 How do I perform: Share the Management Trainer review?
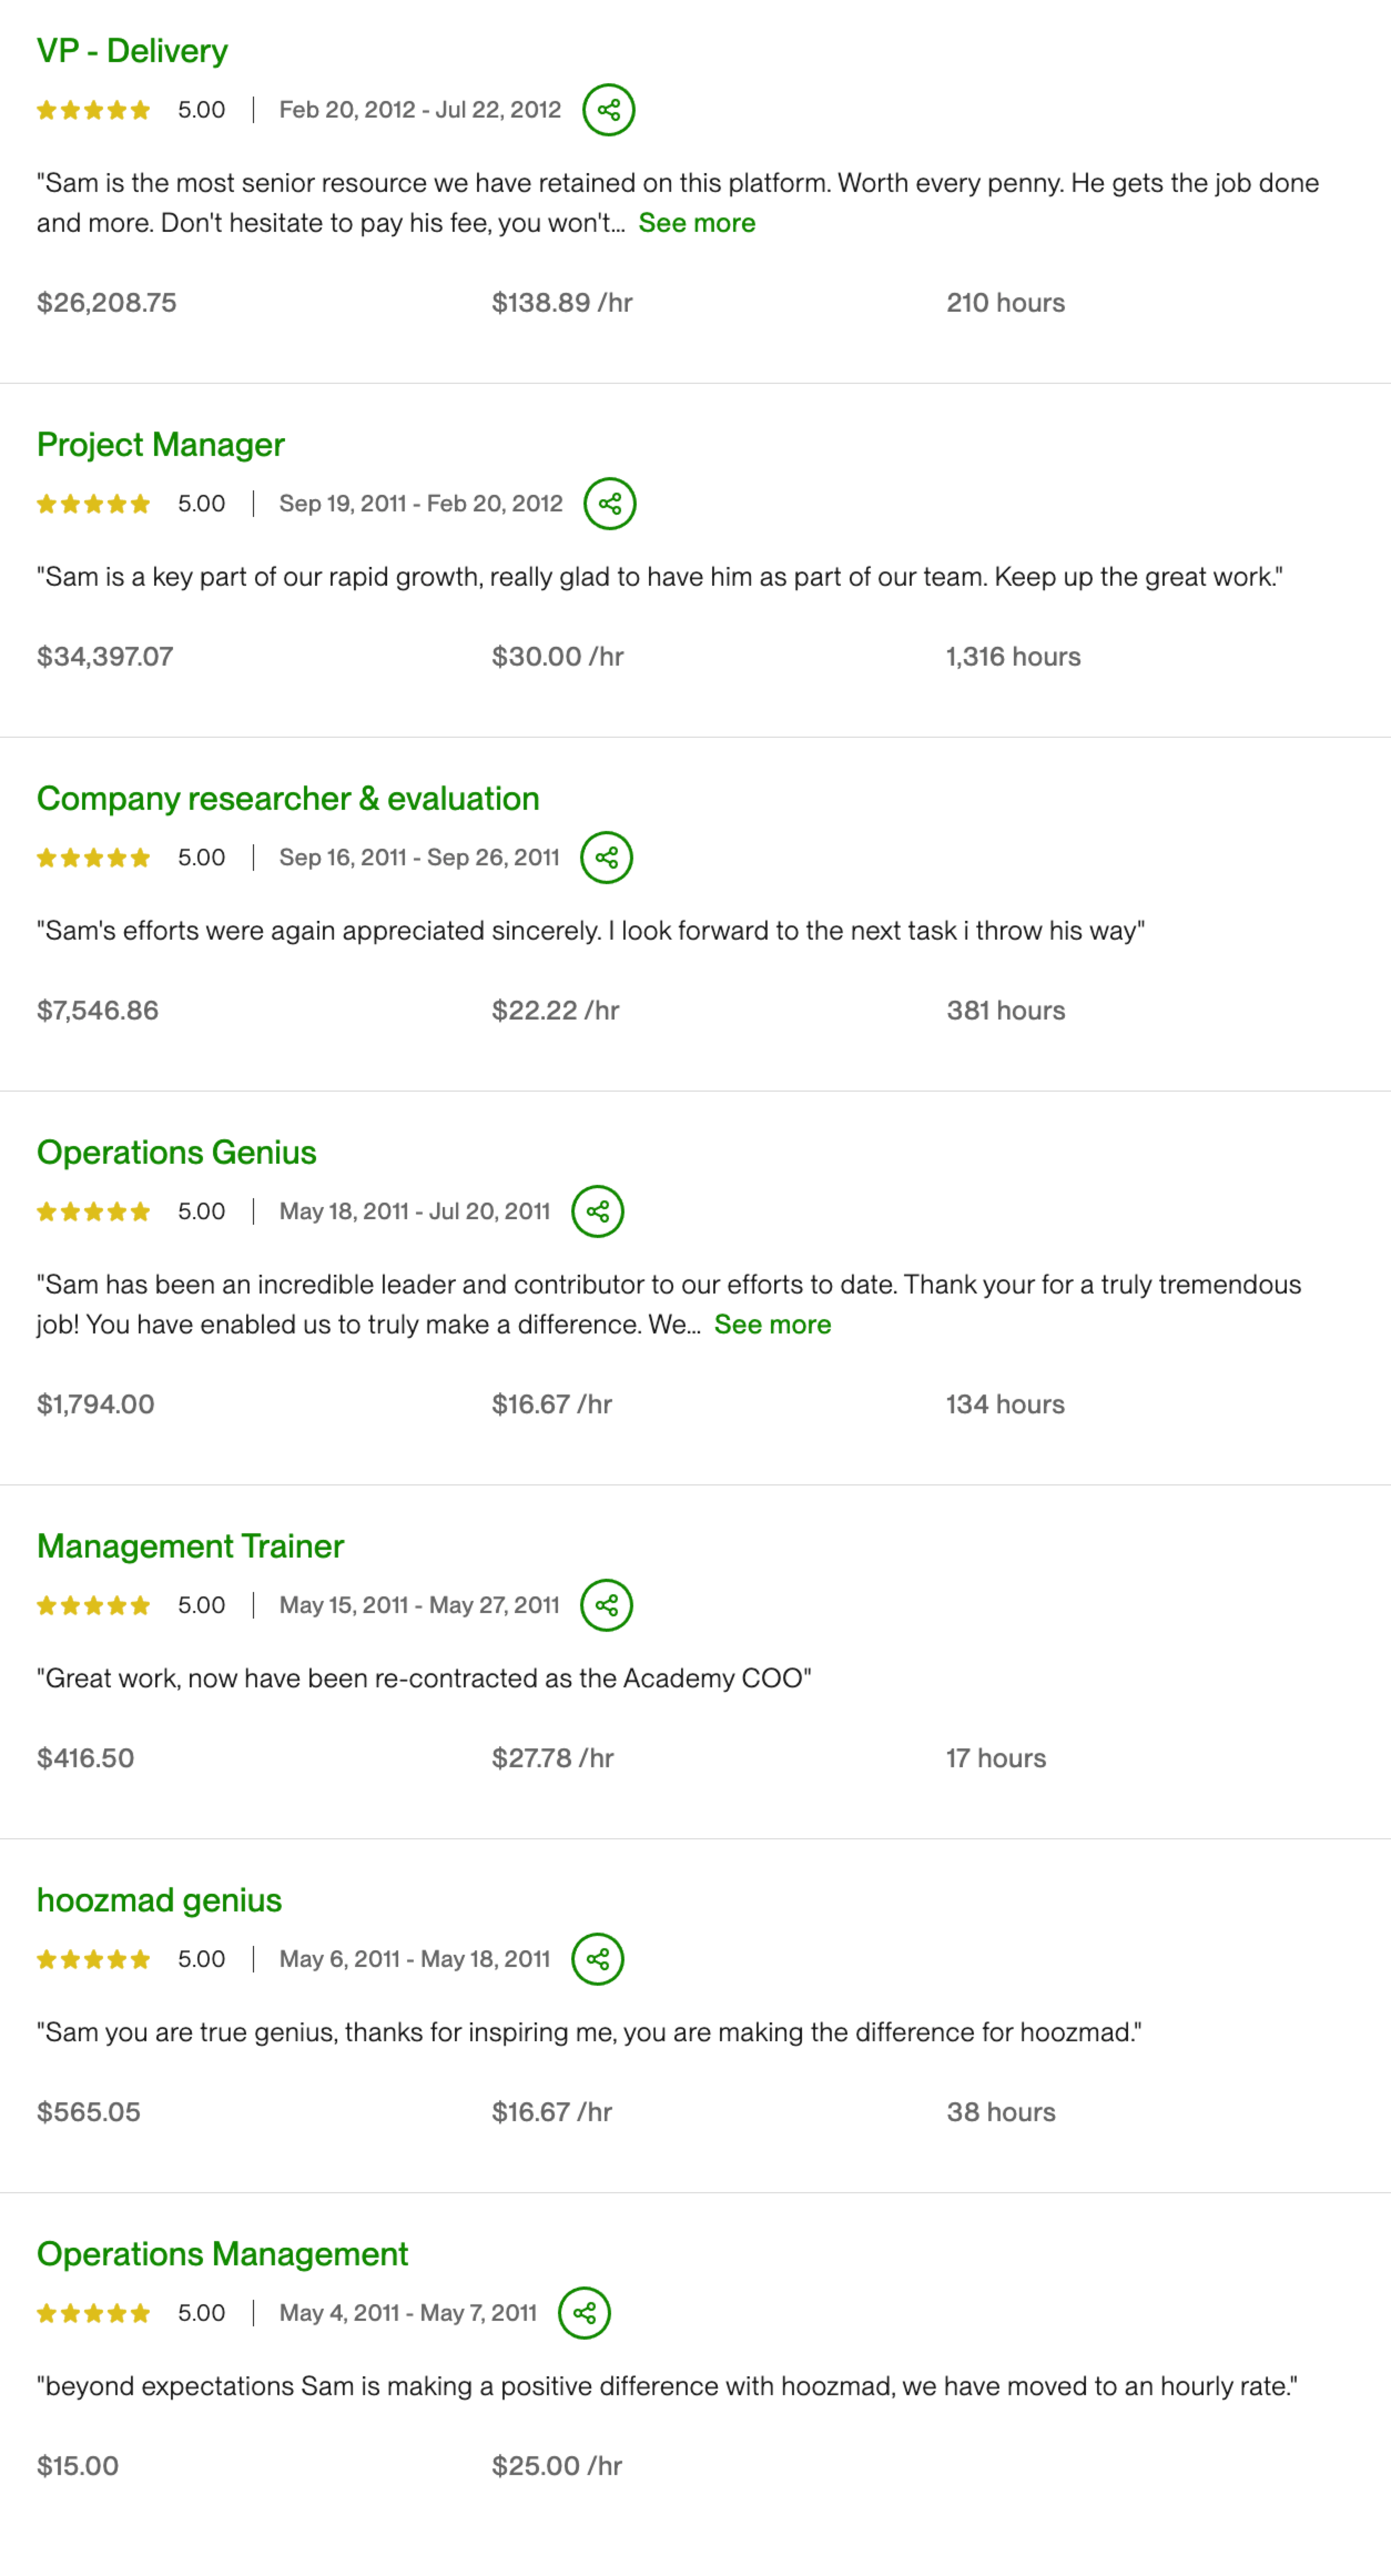[x=607, y=1606]
